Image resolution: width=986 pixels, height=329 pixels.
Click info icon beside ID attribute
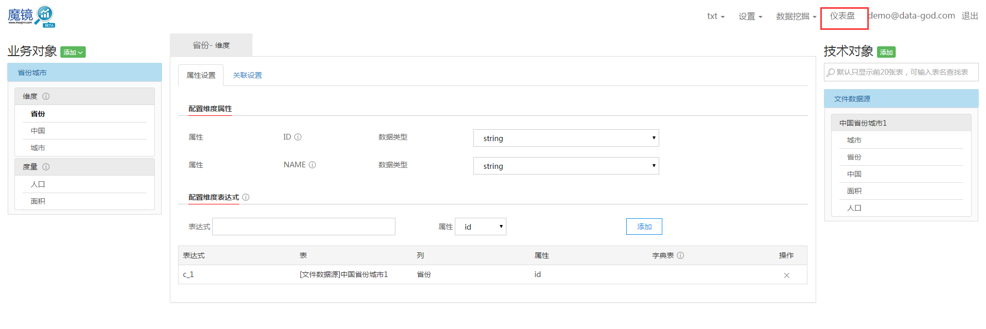pyautogui.click(x=298, y=137)
